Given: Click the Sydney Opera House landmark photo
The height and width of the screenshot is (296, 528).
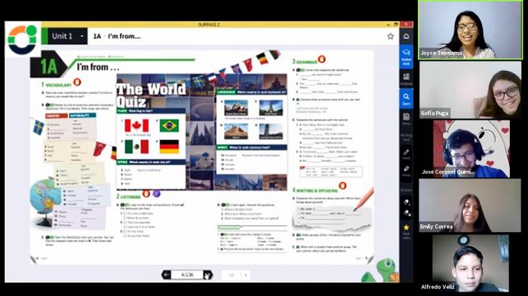Looking at the screenshot, I should coord(235,108).
